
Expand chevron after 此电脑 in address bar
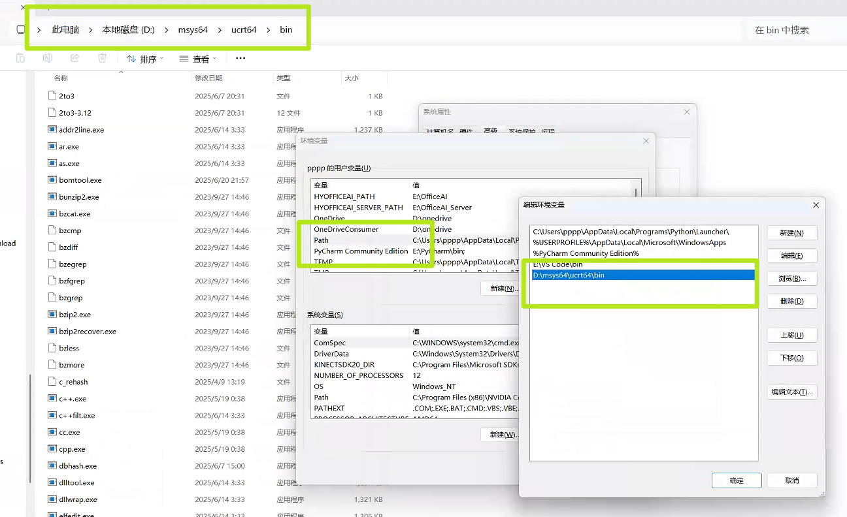tap(90, 30)
